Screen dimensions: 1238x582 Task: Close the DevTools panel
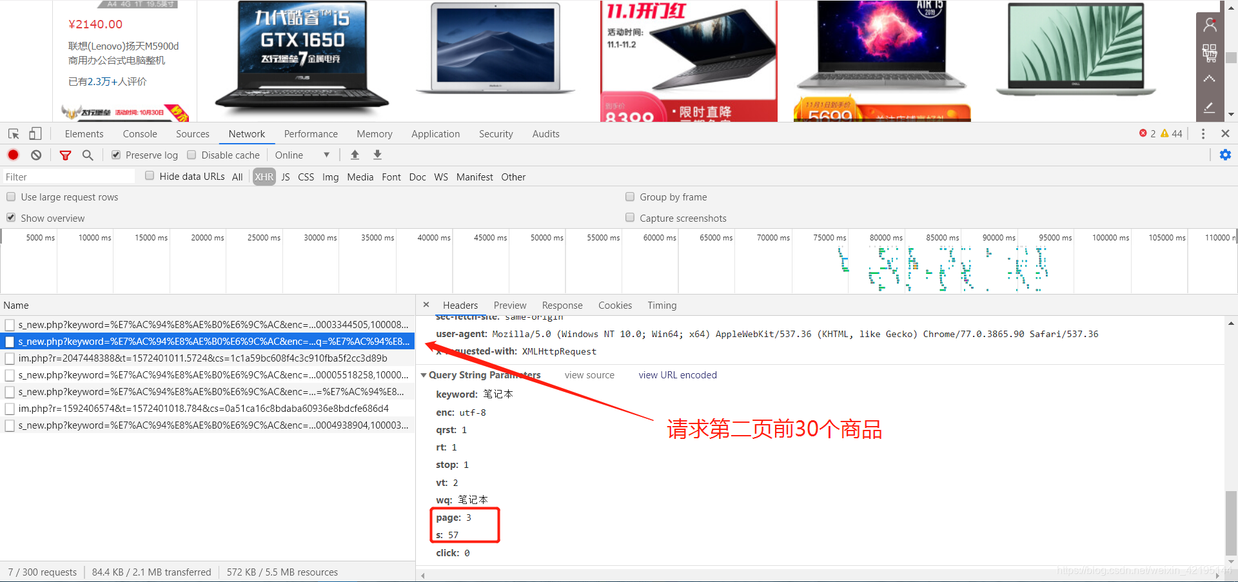click(1225, 133)
